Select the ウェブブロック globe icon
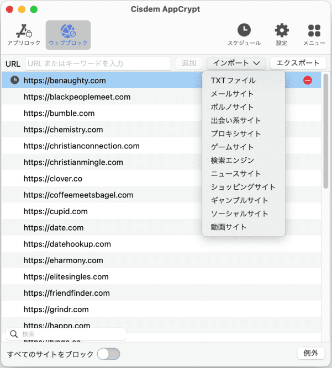 pyautogui.click(x=68, y=31)
